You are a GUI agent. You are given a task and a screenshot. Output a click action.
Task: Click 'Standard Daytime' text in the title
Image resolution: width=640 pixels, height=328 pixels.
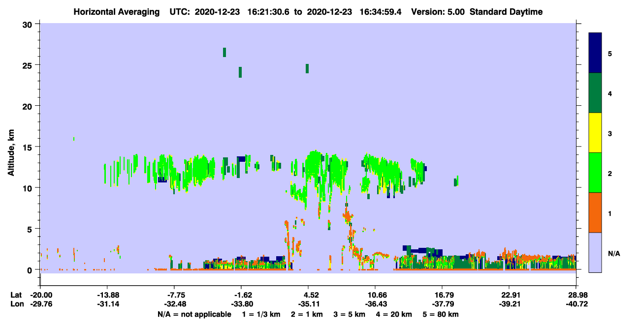coord(506,12)
